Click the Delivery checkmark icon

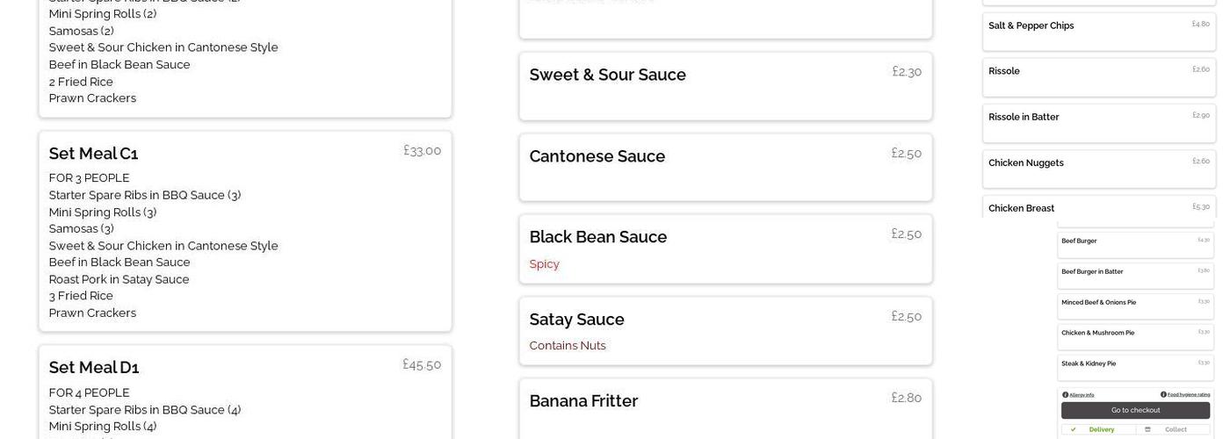(x=1074, y=429)
